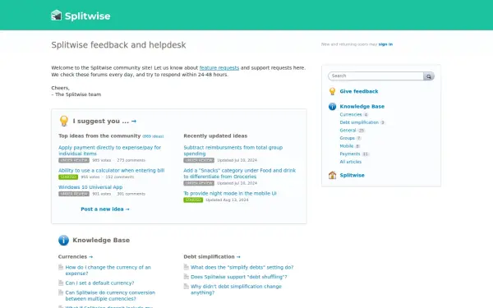Image resolution: width=493 pixels, height=308 pixels.
Task: Click document icon beside 'Can Splitwise do currency conversion'
Action: click(x=61, y=292)
